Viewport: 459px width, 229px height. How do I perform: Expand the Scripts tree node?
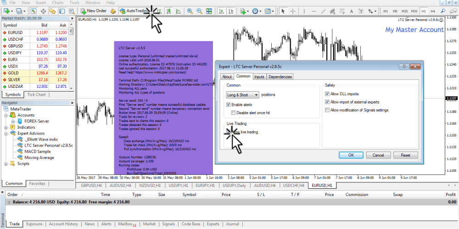pos(6,164)
